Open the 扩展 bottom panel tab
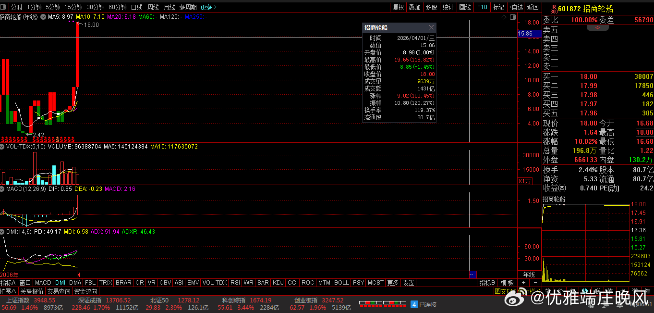This screenshot has height=313, width=654. [x=8, y=291]
